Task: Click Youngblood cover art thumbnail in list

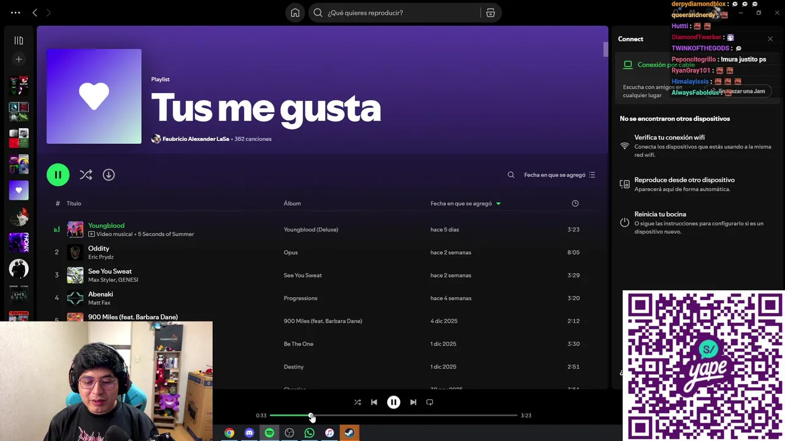Action: [x=75, y=230]
